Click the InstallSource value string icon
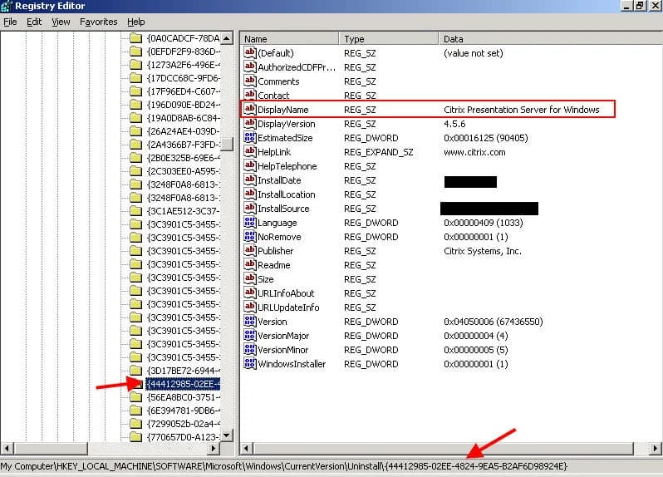The image size is (663, 477). [250, 208]
